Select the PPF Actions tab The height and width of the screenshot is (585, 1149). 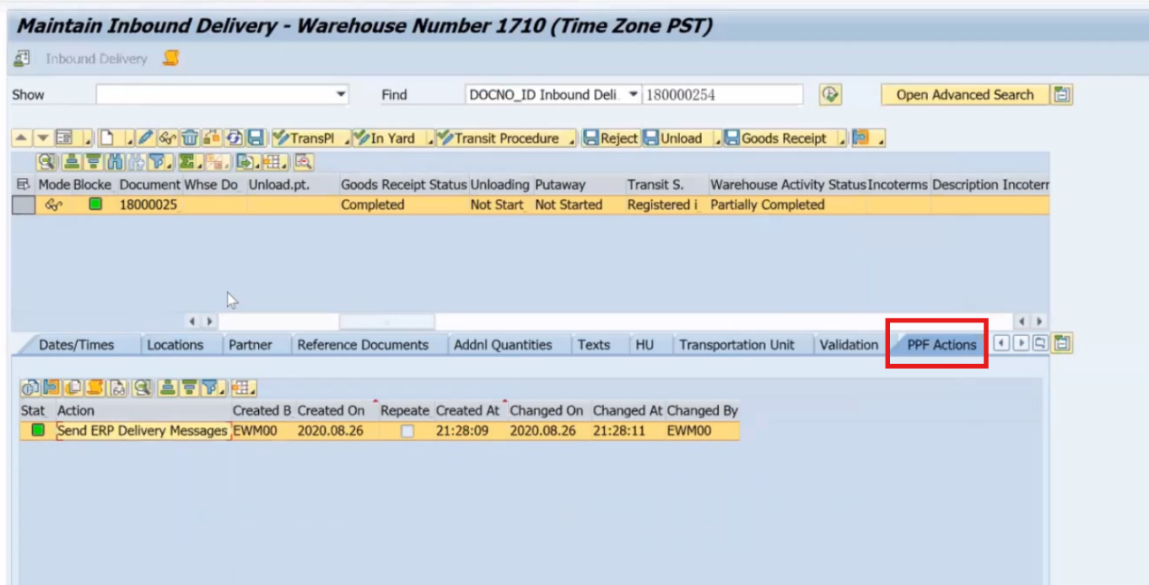[942, 344]
